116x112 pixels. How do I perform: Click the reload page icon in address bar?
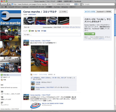(x=79, y=4)
